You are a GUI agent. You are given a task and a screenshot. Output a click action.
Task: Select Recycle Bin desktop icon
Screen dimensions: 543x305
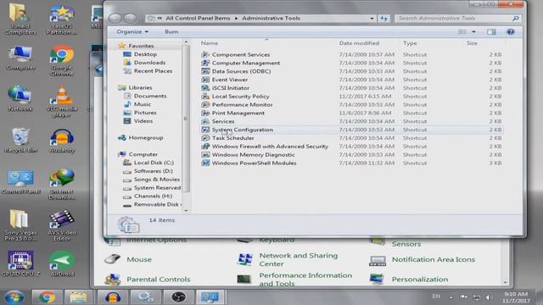[x=20, y=141]
